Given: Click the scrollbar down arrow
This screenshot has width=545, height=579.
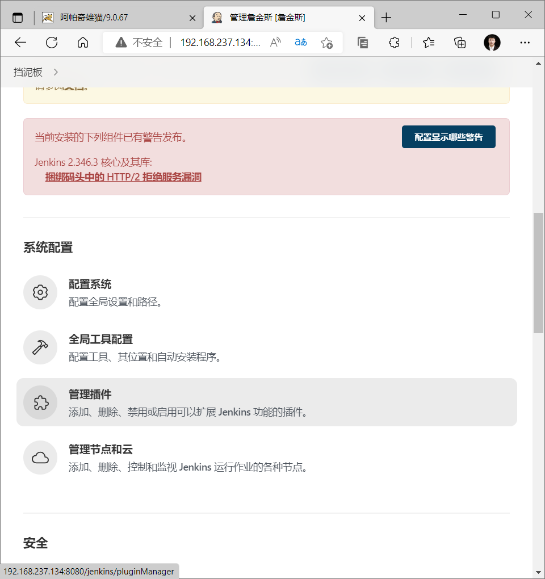Looking at the screenshot, I should click(x=538, y=573).
